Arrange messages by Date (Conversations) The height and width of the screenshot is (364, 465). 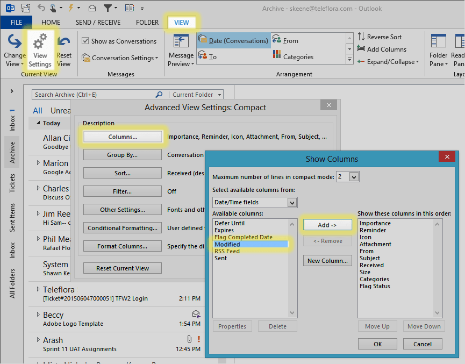233,41
